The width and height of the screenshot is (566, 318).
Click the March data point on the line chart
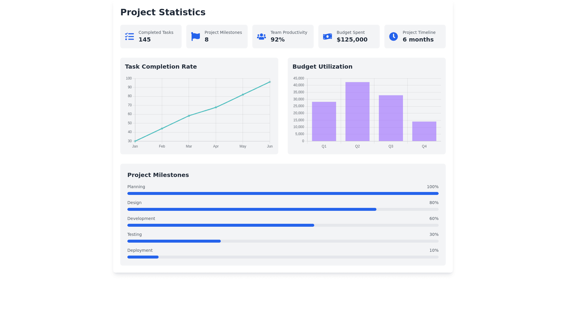click(189, 116)
